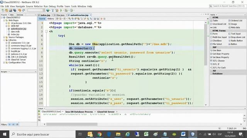Click the editor vertical scrollbar thumb
Viewport: 247px width, 138px height.
click(x=206, y=45)
